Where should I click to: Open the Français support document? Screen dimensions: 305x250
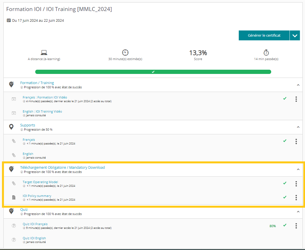click(29, 140)
